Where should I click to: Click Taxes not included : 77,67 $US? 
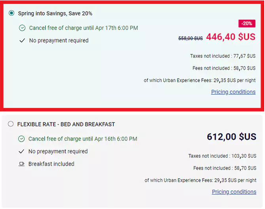[223, 56]
